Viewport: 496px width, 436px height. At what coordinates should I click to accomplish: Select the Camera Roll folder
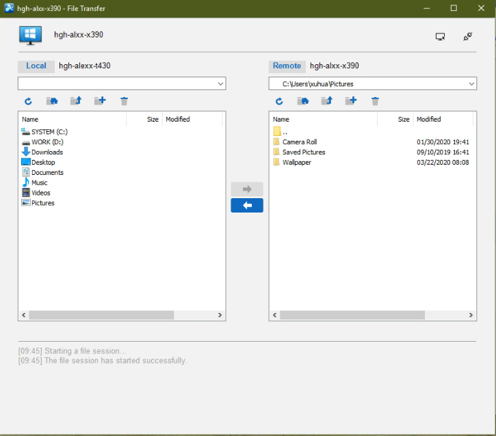[300, 142]
